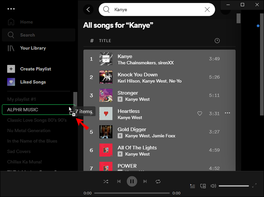Clear the search with the X
This screenshot has width=264, height=197.
[207, 9]
